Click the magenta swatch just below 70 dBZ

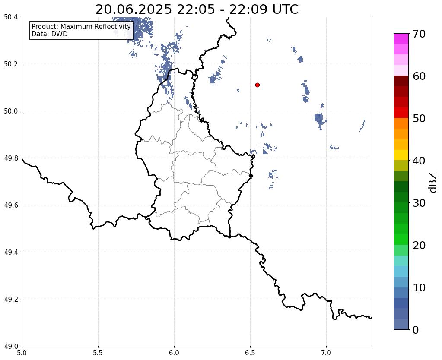click(401, 39)
